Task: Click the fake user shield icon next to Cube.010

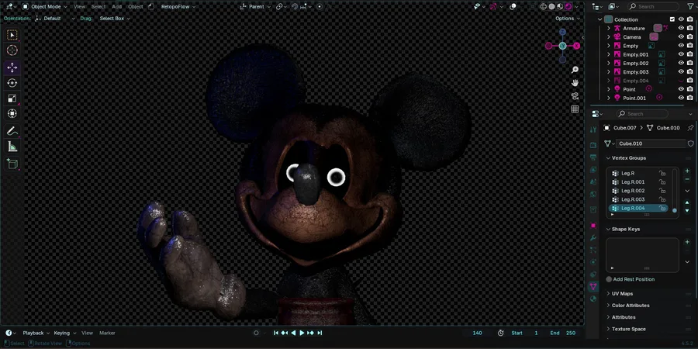Action: pos(691,143)
